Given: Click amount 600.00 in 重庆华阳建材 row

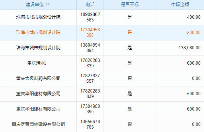Looking at the screenshot, I should pyautogui.click(x=194, y=109).
